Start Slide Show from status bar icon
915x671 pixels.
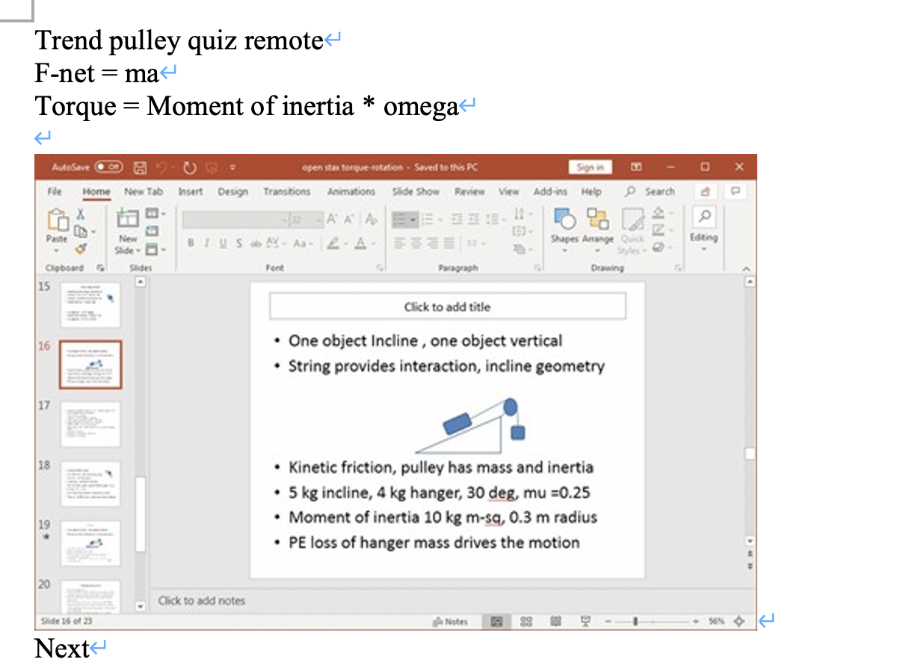(x=586, y=621)
